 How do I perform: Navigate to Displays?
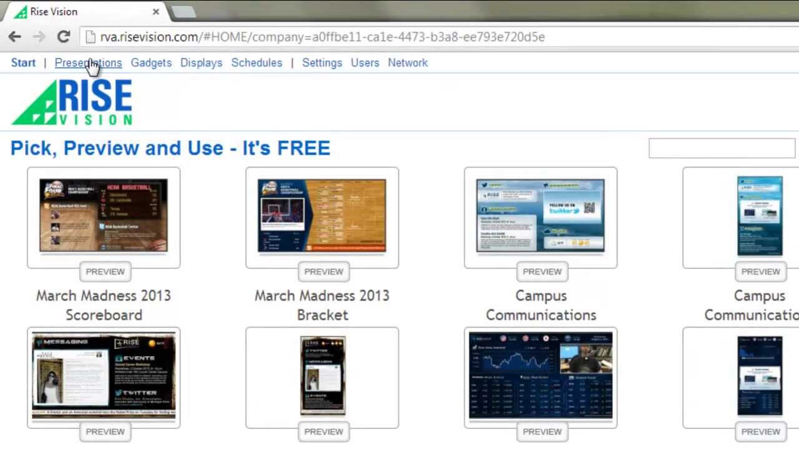201,62
